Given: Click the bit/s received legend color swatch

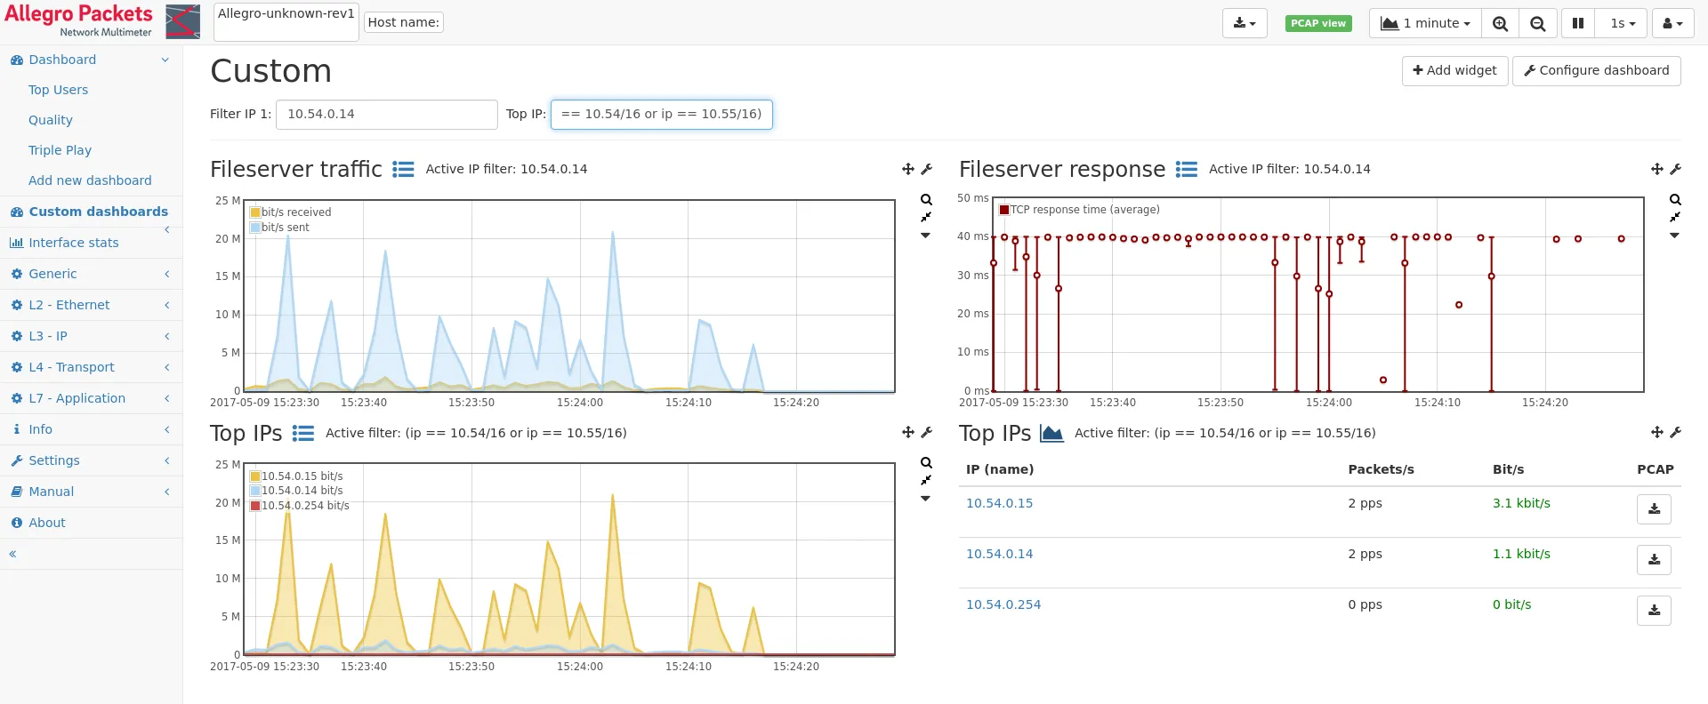Looking at the screenshot, I should pos(255,212).
